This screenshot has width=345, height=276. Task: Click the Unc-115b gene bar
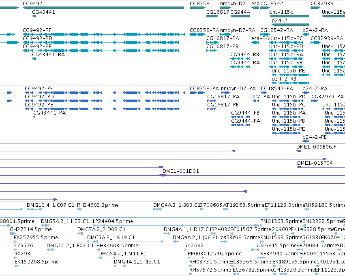point(289,16)
